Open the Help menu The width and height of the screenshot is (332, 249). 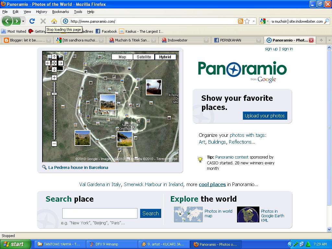tap(91, 12)
